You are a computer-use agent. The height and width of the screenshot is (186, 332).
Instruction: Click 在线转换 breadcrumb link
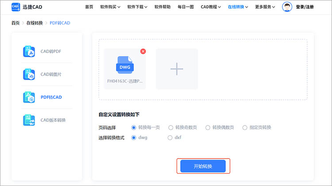click(35, 23)
